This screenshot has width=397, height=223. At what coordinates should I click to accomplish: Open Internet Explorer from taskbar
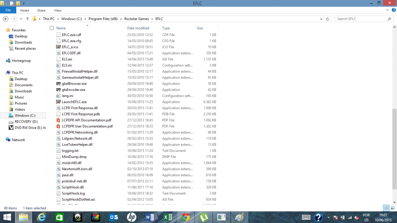[41, 217]
